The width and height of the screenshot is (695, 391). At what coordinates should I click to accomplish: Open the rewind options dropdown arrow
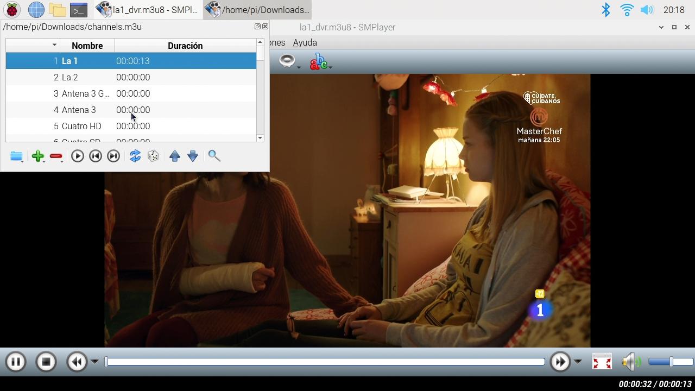[94, 361]
